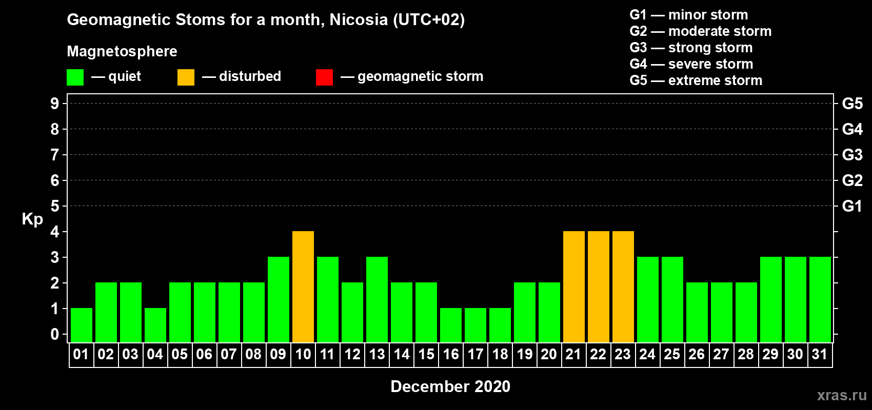Click the green bar for day 09

tap(279, 299)
